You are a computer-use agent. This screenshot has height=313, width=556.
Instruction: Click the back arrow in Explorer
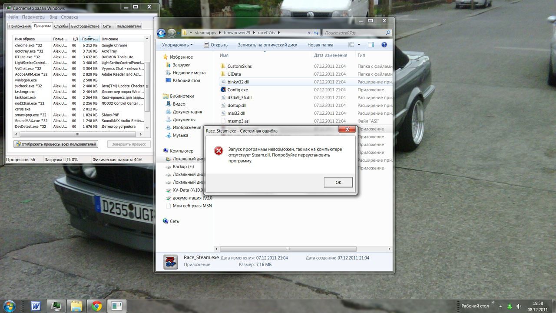tap(161, 33)
